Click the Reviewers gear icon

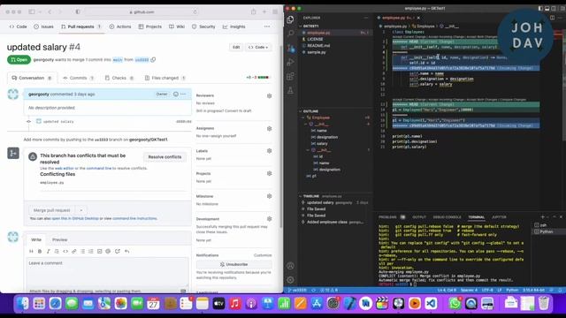269,96
